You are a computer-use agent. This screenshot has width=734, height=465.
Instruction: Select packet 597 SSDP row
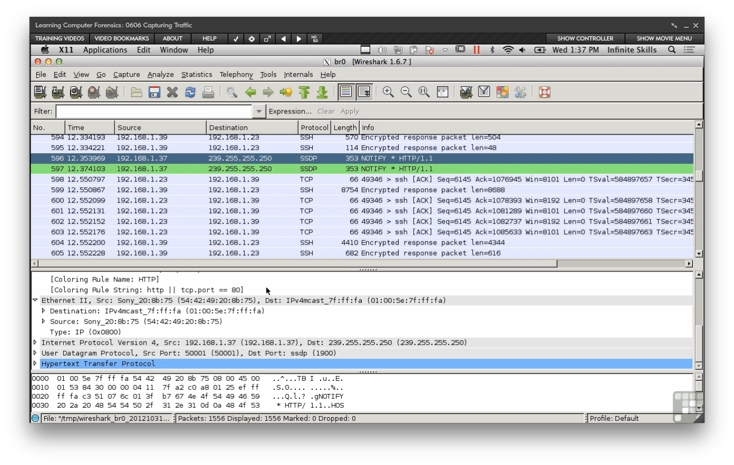[x=362, y=169]
